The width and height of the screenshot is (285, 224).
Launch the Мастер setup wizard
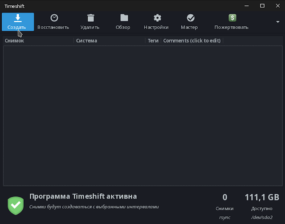point(189,22)
